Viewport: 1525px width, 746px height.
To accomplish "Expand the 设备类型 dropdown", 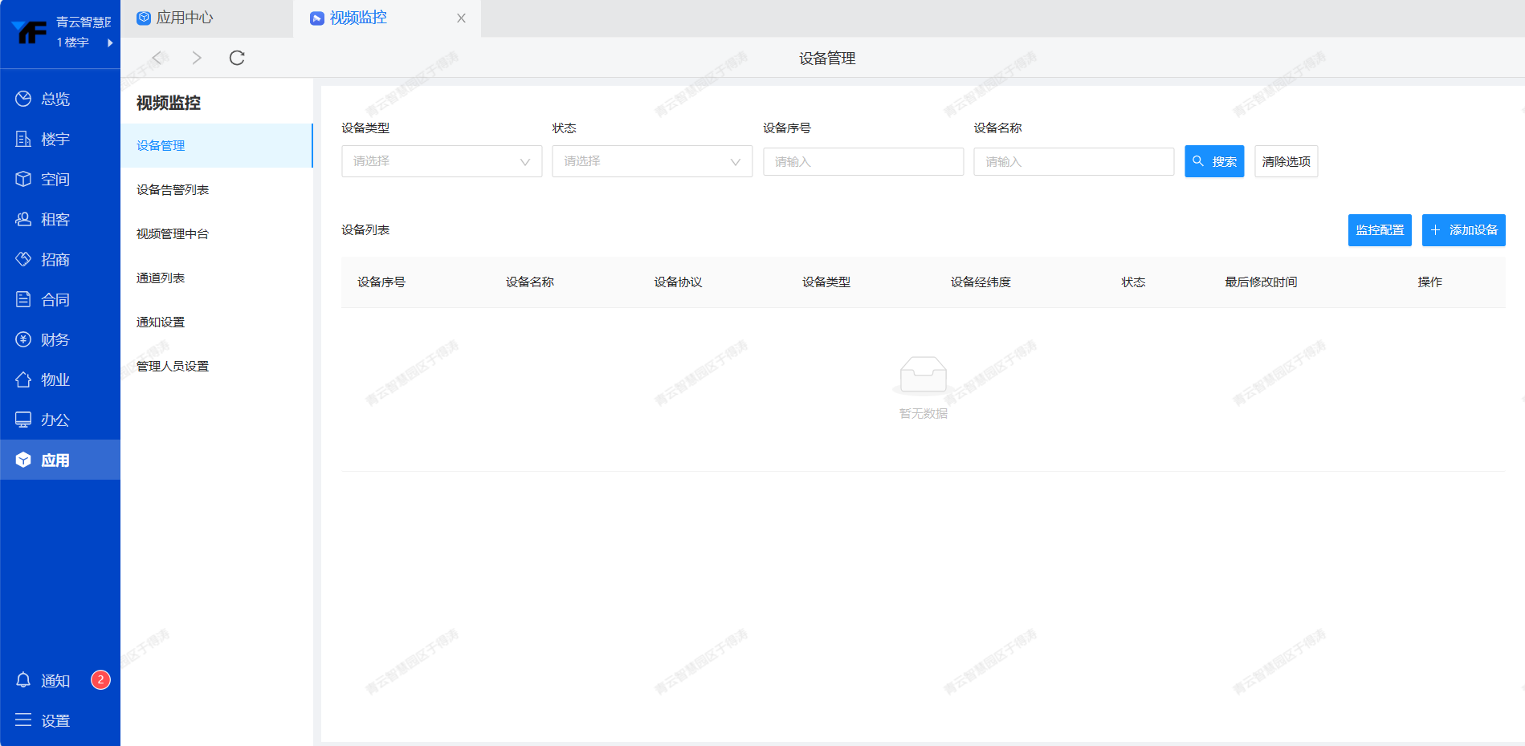I will (x=441, y=161).
